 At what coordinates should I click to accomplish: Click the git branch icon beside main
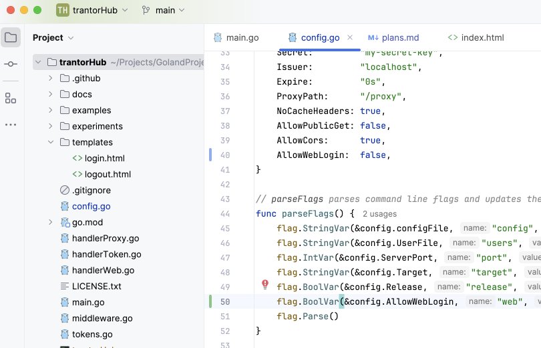click(x=146, y=11)
